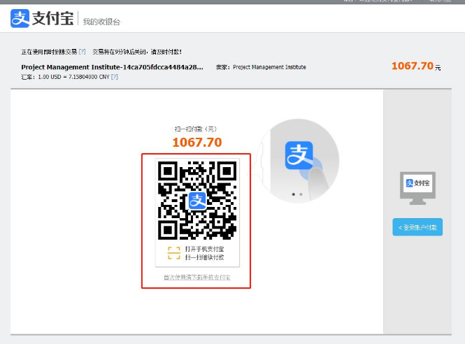
Task: Click the login account payment button
Action: [x=417, y=227]
